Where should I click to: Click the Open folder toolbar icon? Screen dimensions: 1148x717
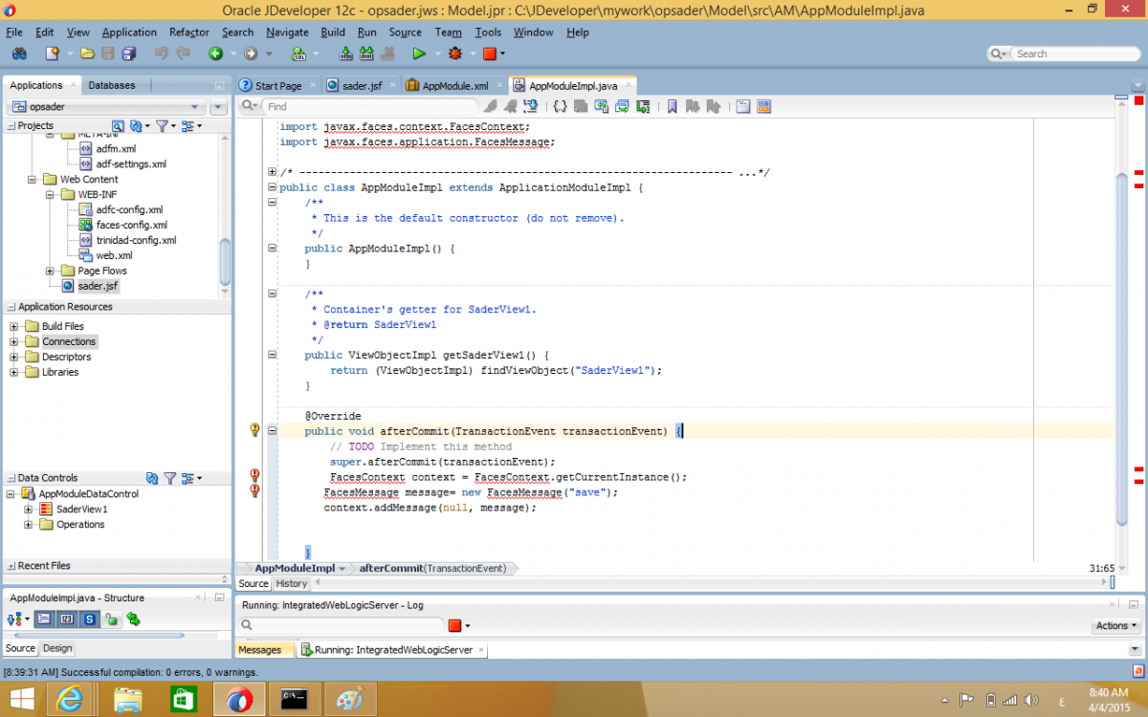click(x=87, y=54)
